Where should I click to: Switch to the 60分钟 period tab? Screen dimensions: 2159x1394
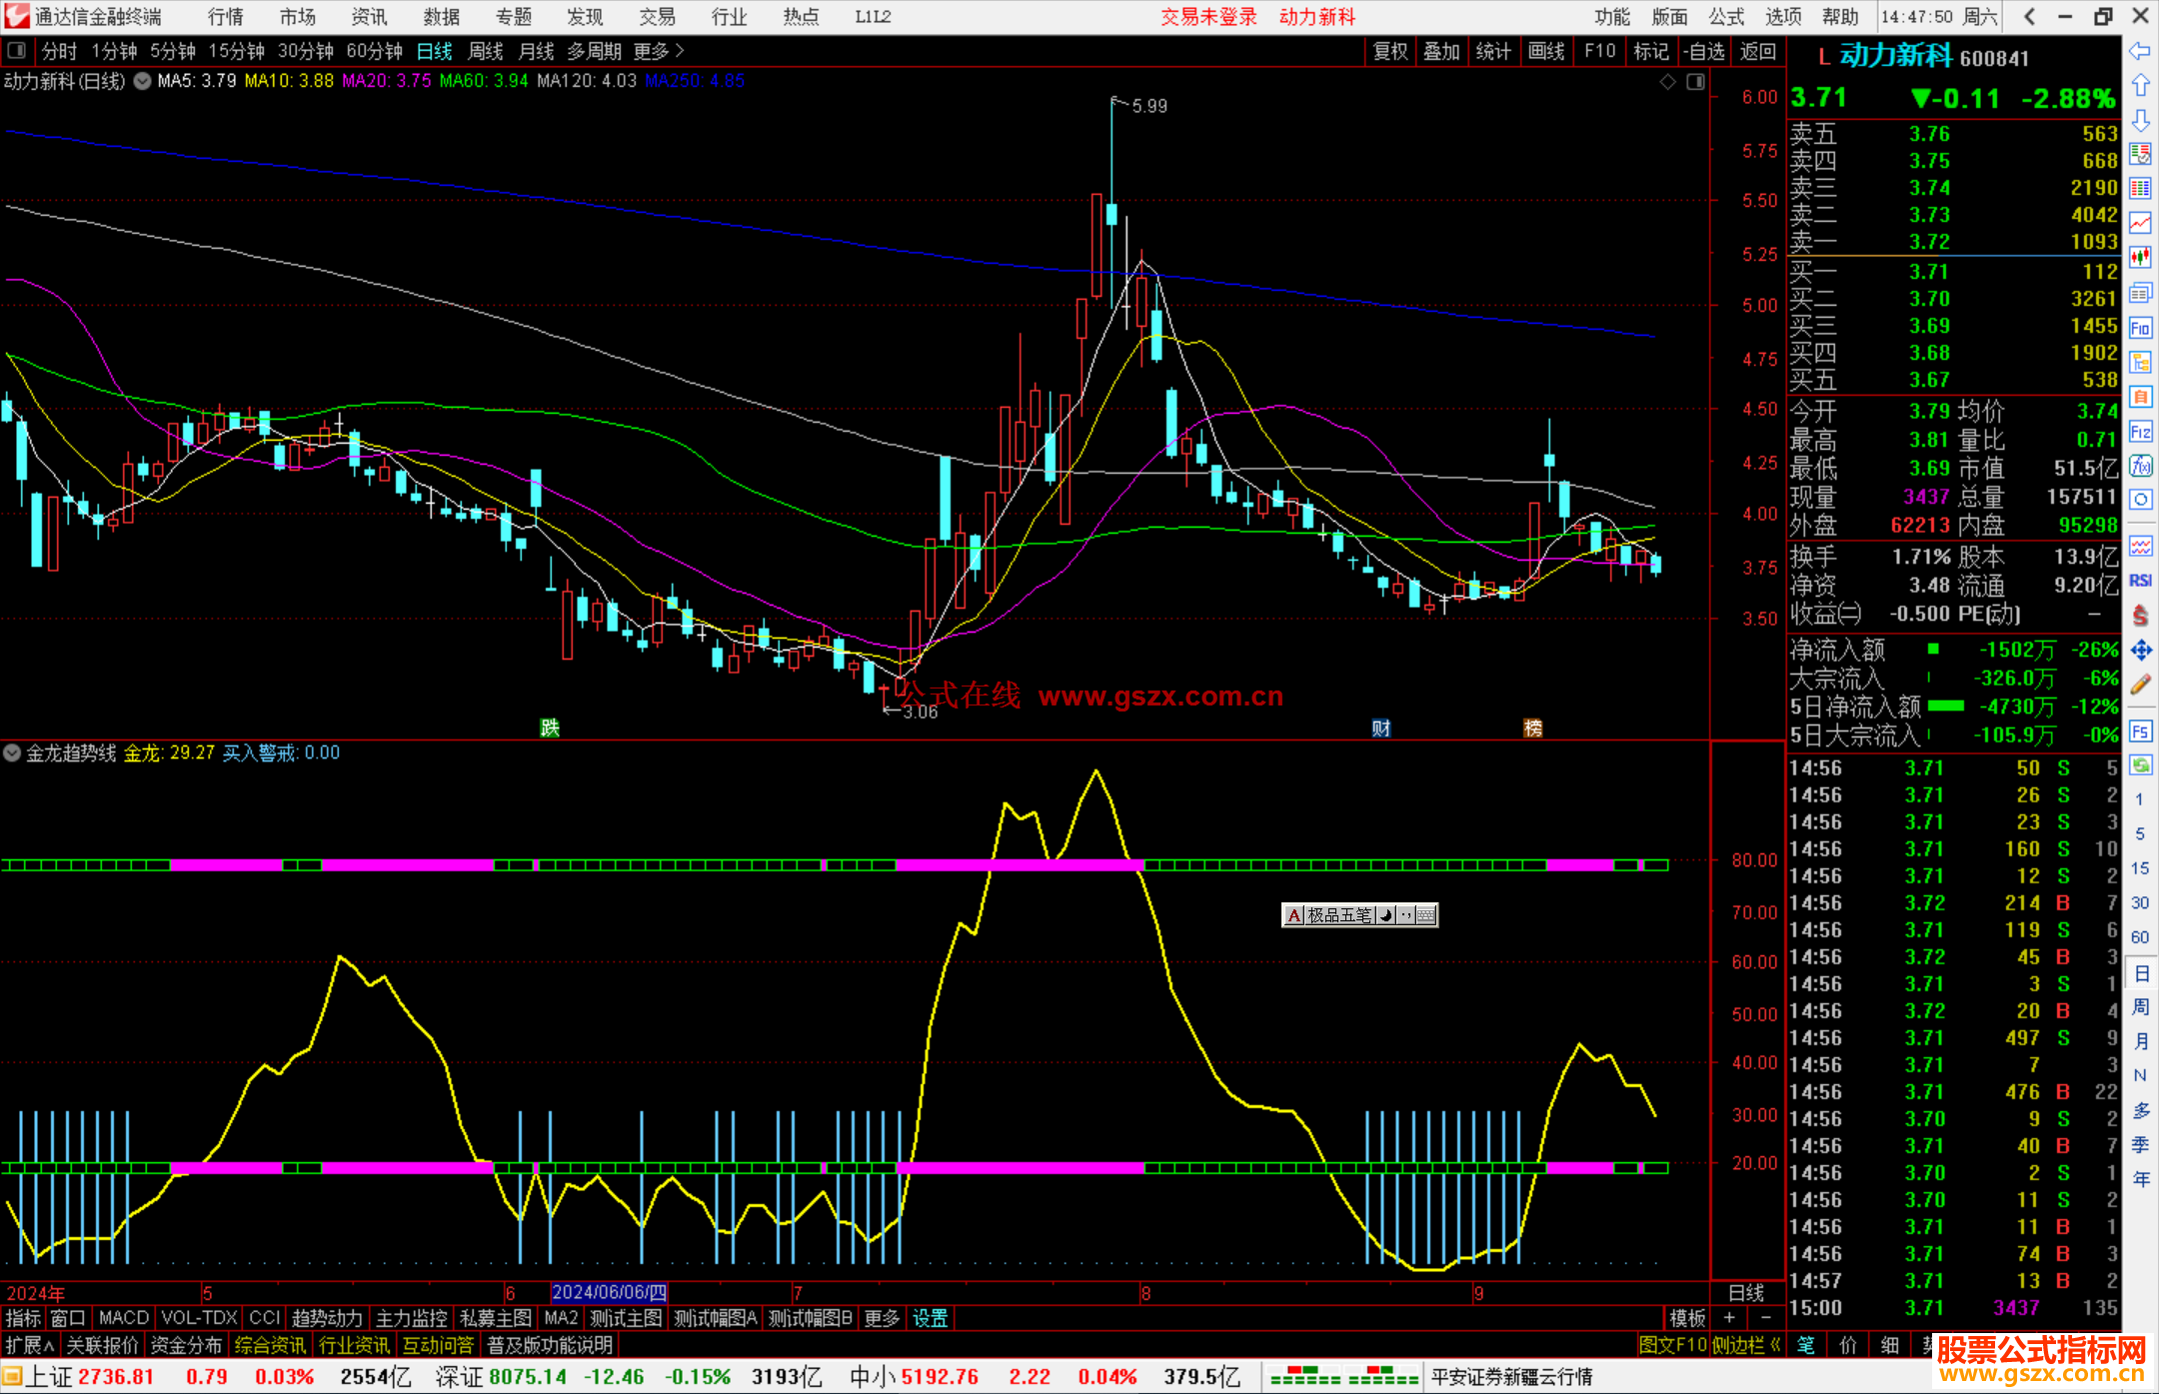pyautogui.click(x=374, y=51)
